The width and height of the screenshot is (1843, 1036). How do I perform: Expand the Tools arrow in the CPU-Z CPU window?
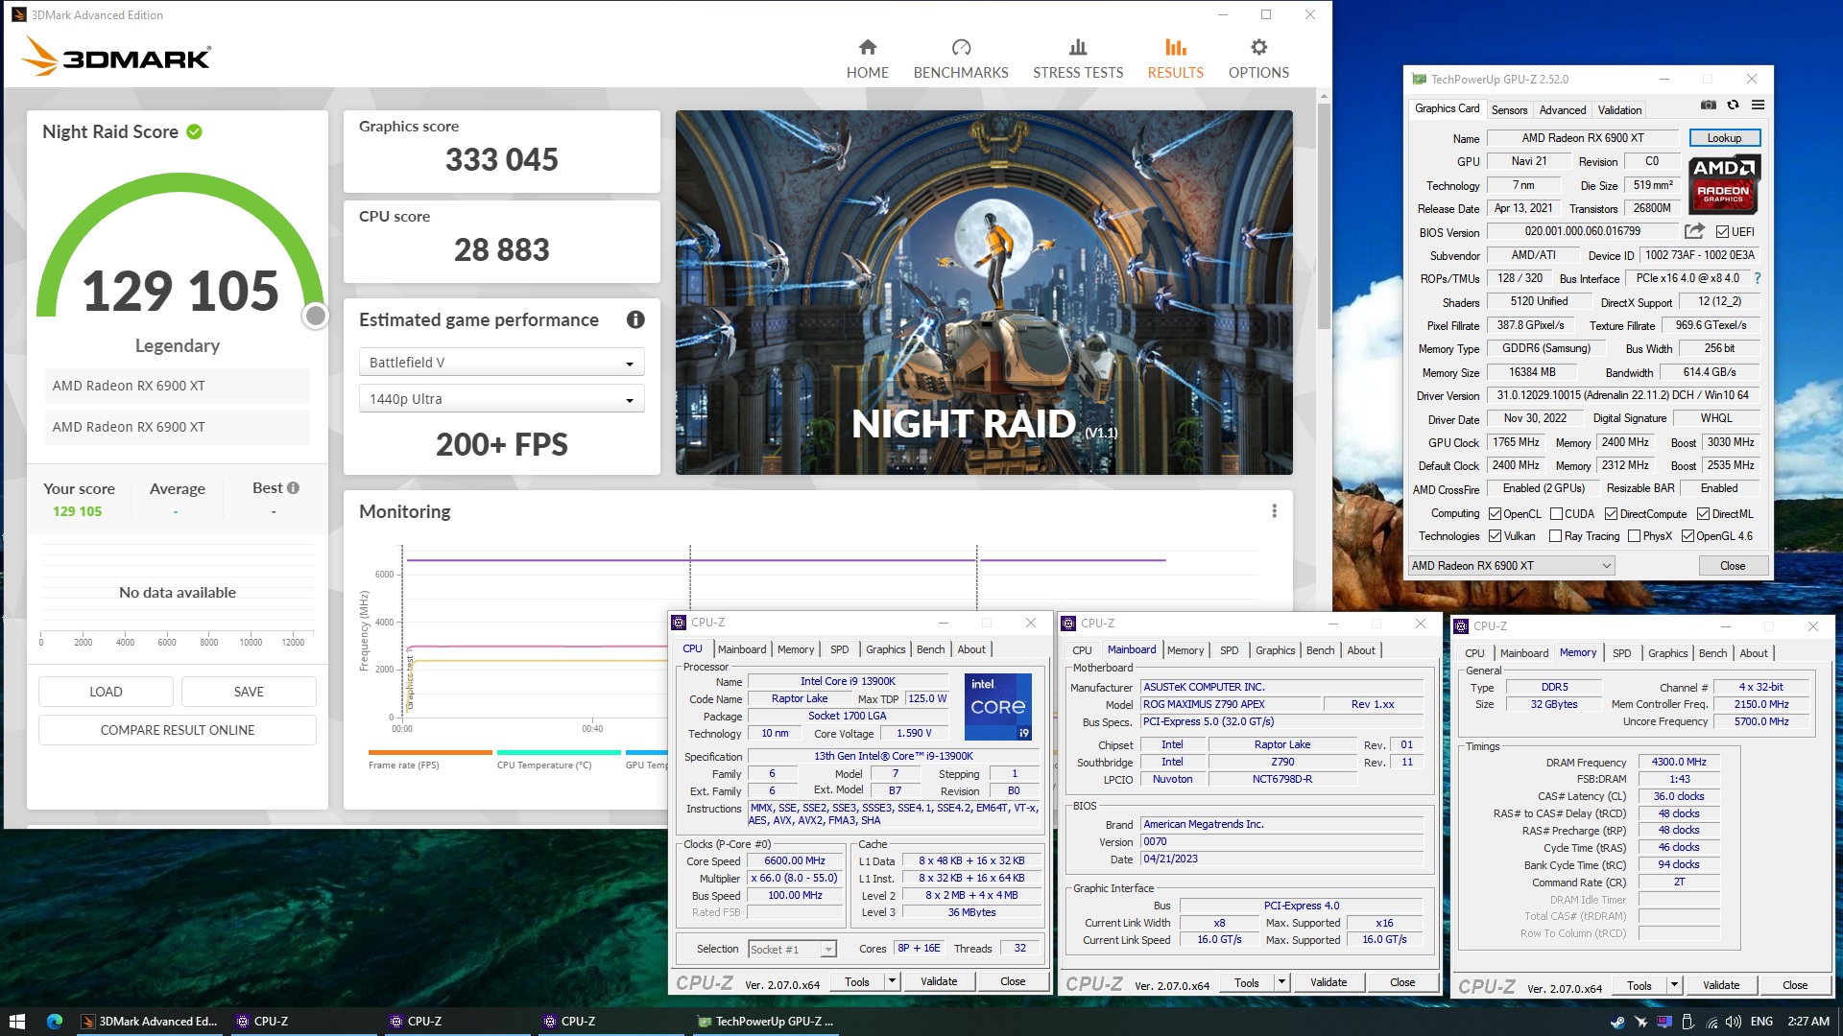click(x=892, y=981)
